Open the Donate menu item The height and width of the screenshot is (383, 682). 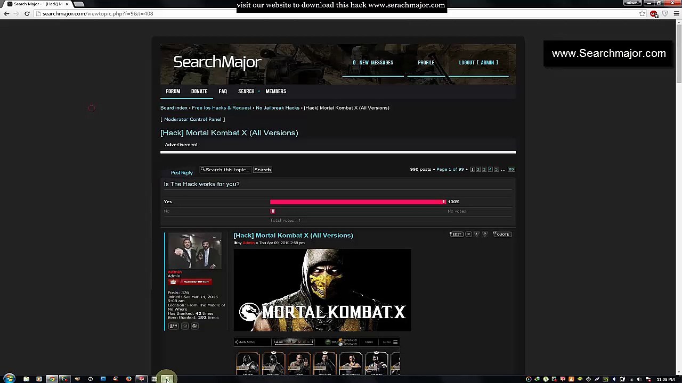(199, 91)
